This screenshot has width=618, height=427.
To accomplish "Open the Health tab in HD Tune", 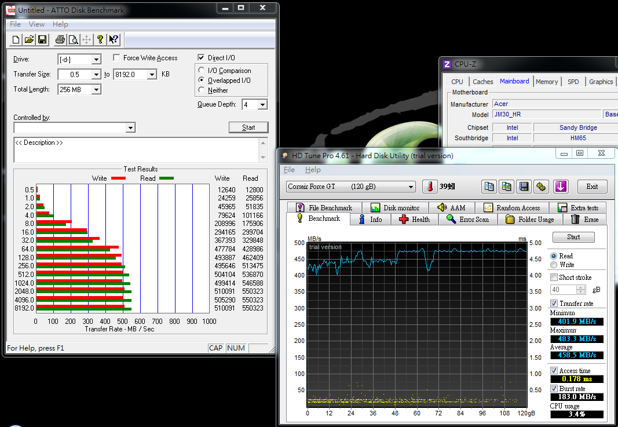I will 415,219.
